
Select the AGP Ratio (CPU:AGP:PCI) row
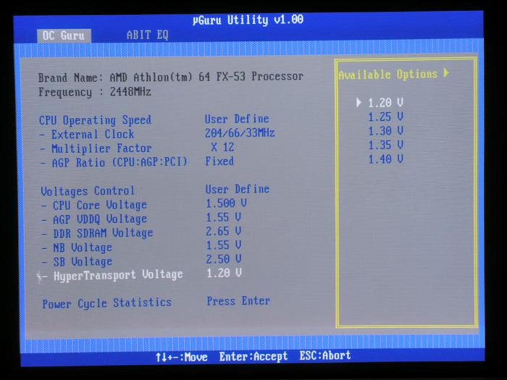pos(114,162)
